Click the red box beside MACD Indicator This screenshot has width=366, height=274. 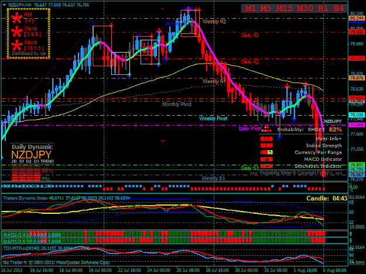(x=266, y=159)
